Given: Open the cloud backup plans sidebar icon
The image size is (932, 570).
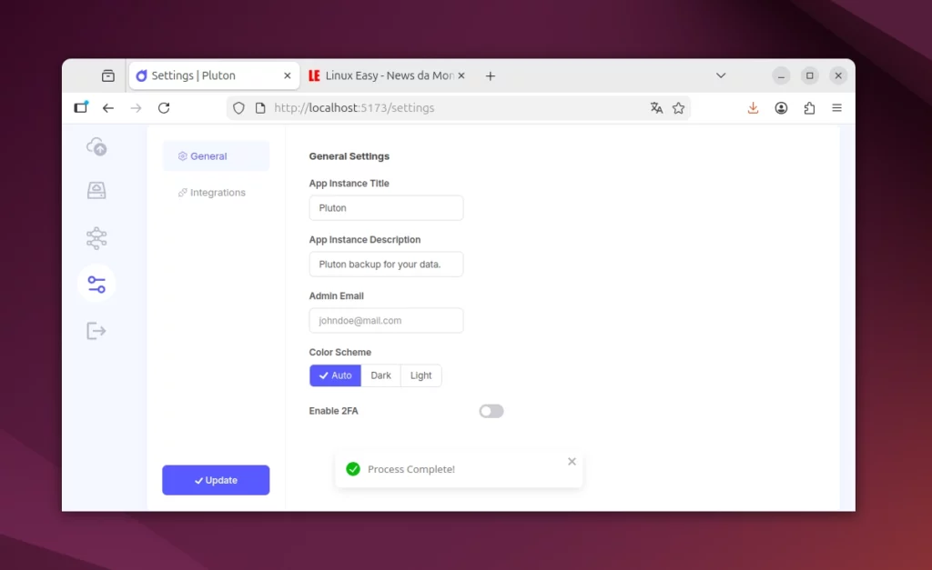Looking at the screenshot, I should tap(96, 145).
